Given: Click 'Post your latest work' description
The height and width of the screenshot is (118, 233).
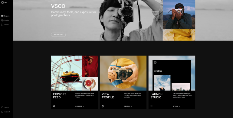Looking at the screenshot, I should click(x=133, y=95).
